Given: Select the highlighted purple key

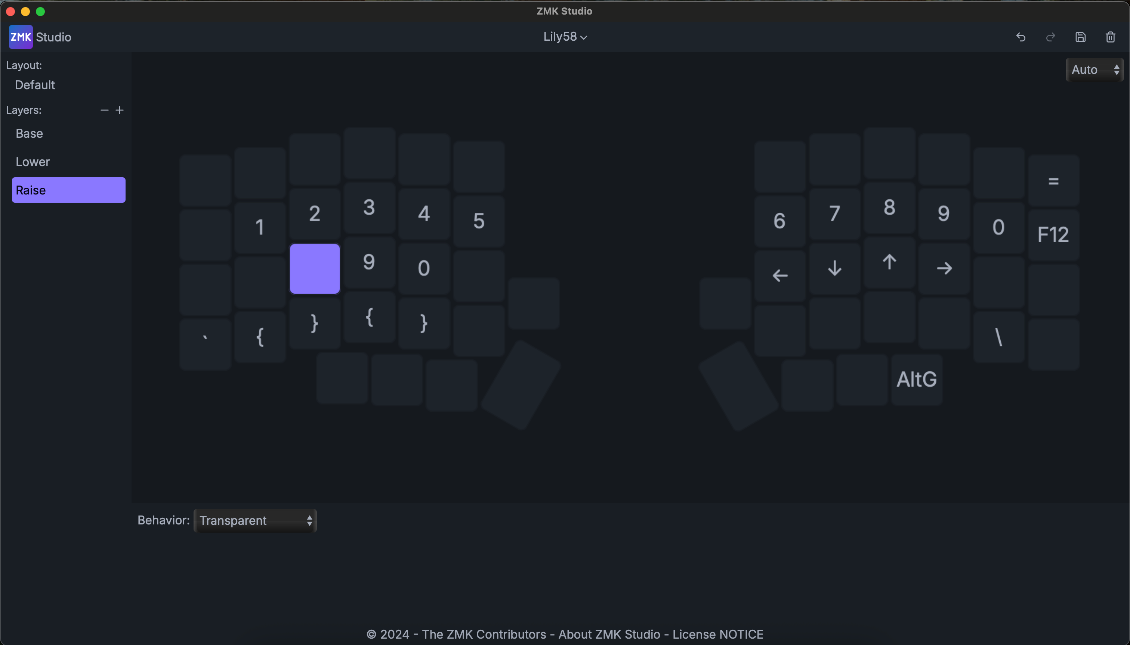Looking at the screenshot, I should click(314, 268).
